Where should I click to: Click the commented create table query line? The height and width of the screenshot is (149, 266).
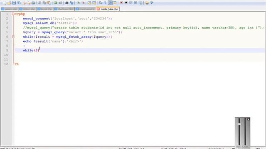coord(143,28)
